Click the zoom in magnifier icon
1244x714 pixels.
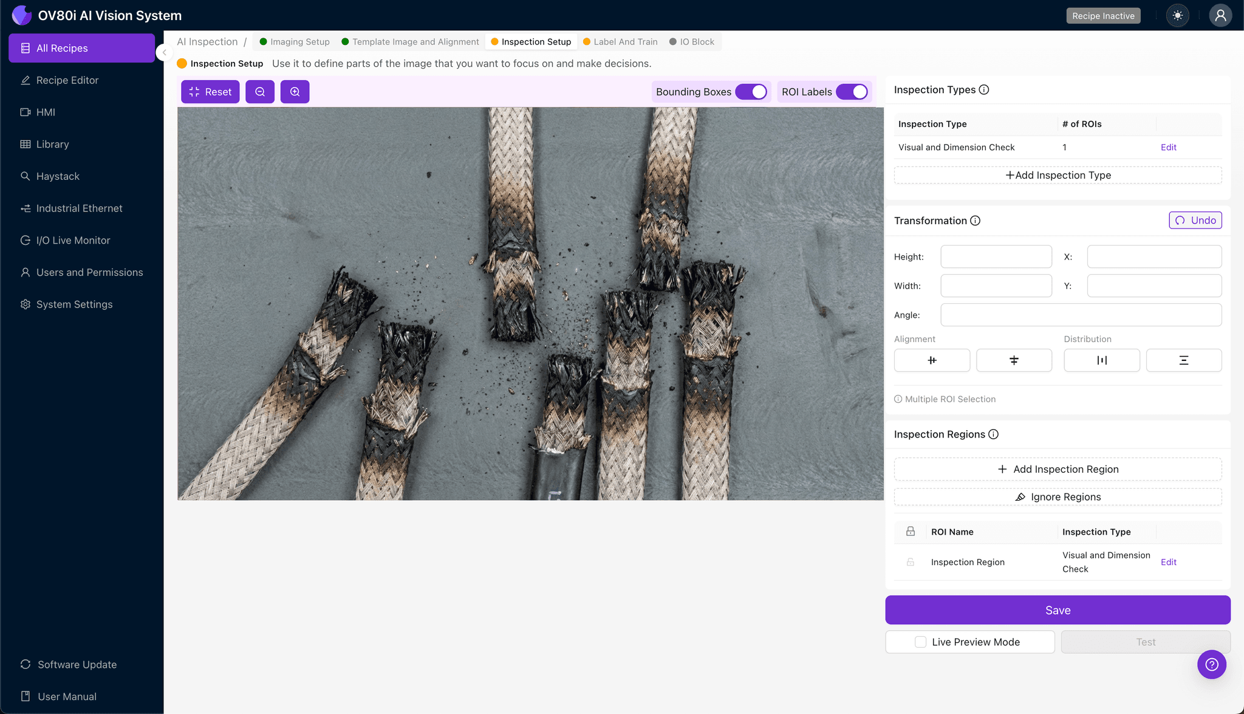pyautogui.click(x=295, y=92)
